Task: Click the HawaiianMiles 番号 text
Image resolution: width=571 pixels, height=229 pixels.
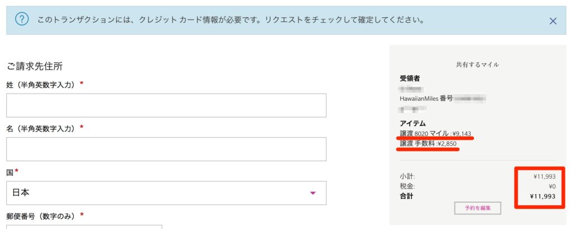Action: click(426, 98)
